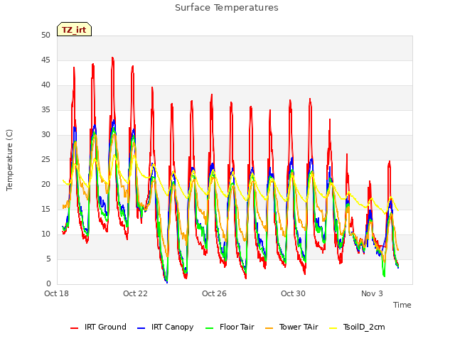455x341 pixels.
Task: Click the 5 y-axis tick label
Action: click(x=48, y=259)
